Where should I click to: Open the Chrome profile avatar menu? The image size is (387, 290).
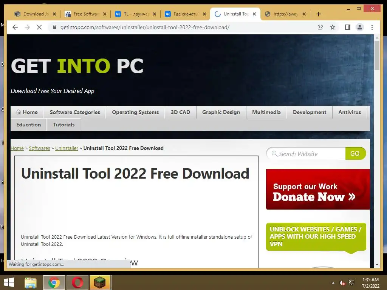tap(360, 27)
